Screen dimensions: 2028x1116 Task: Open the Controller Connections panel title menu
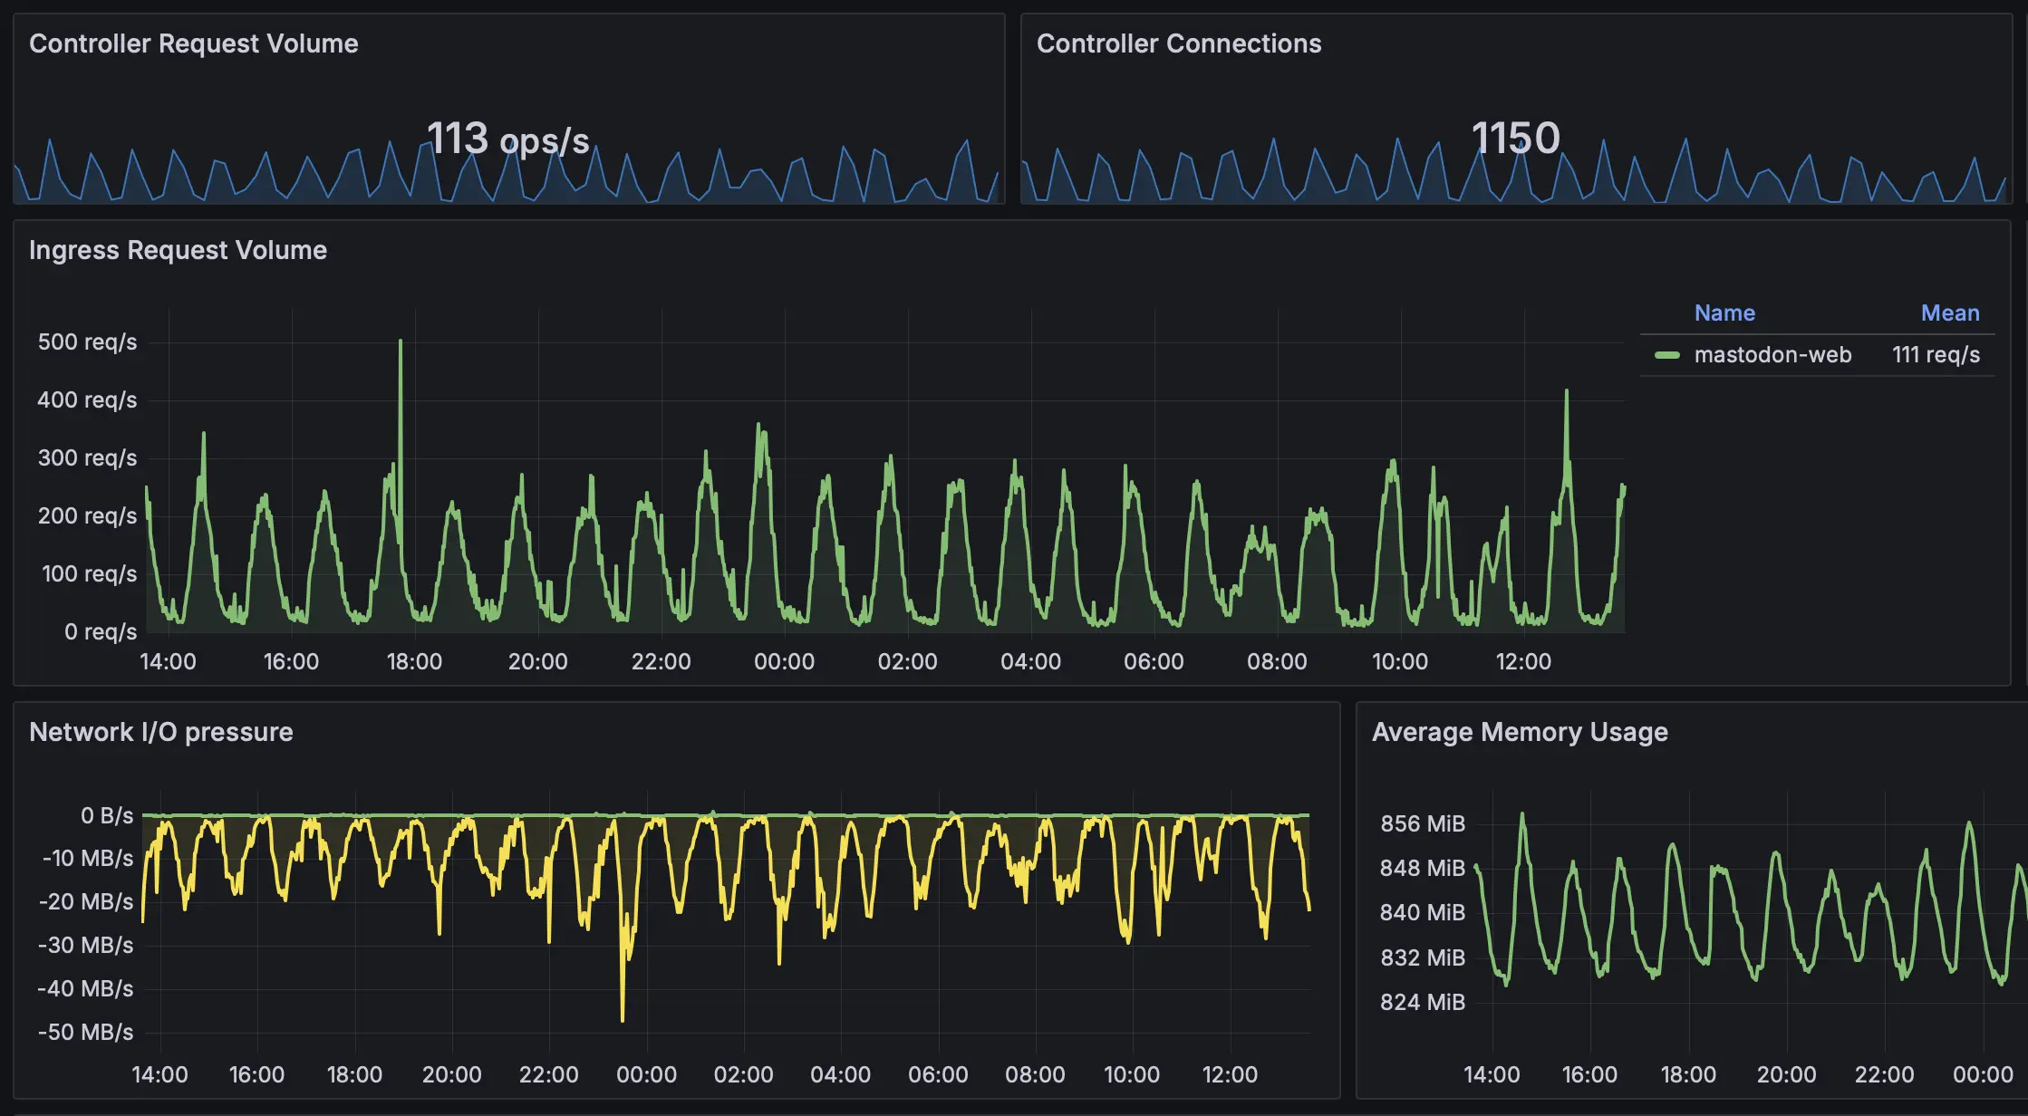point(1178,43)
